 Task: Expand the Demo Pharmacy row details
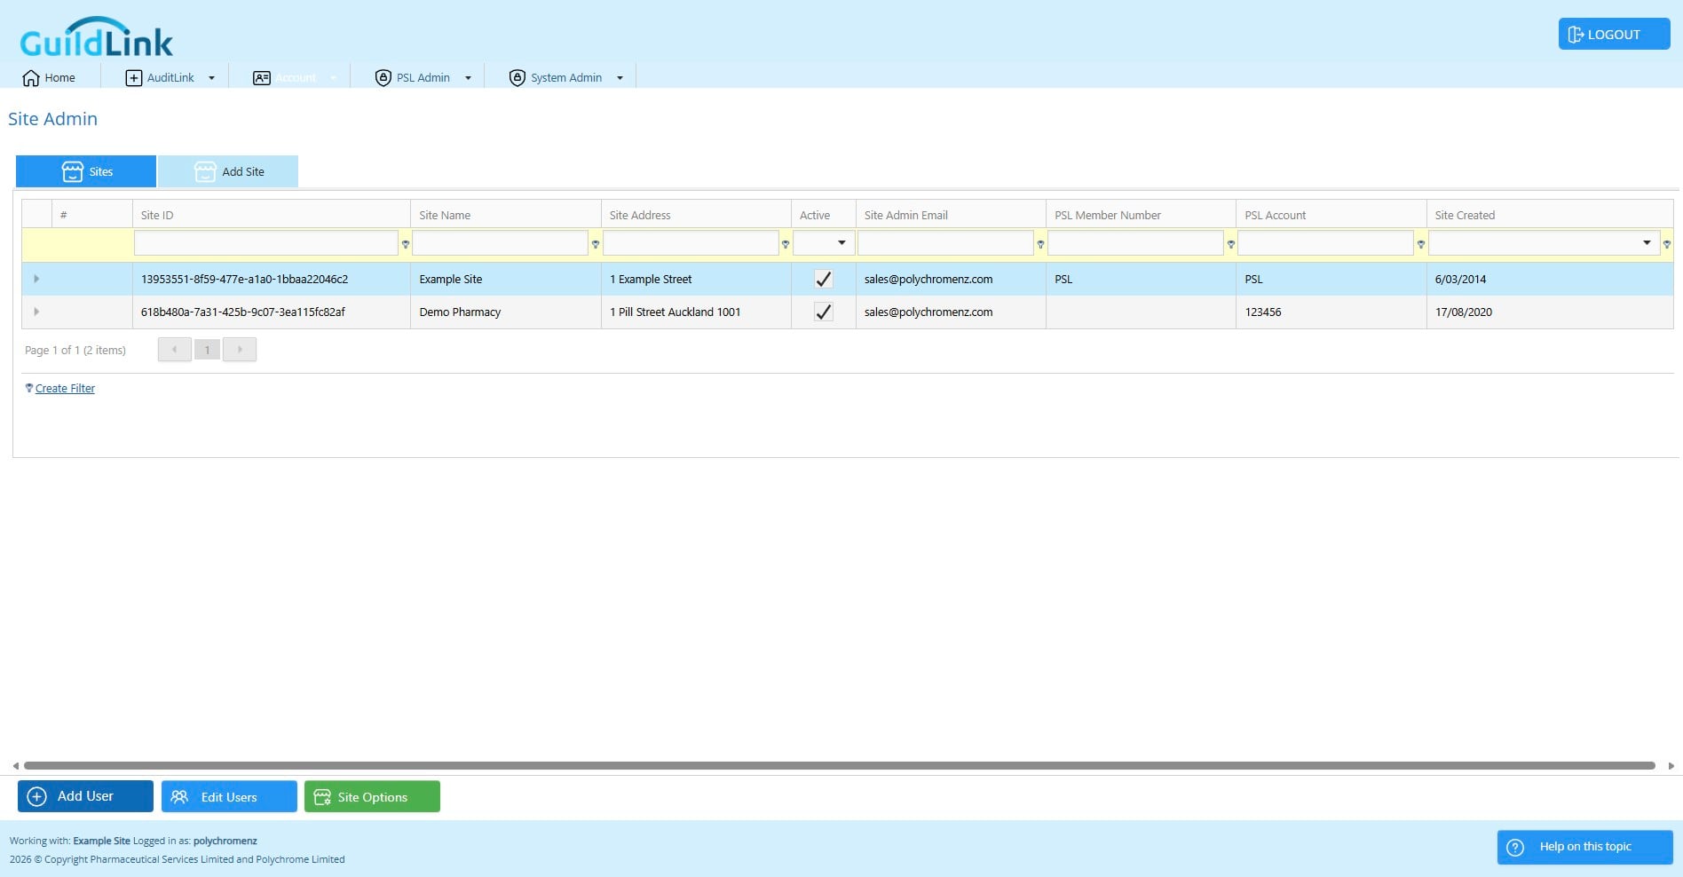[36, 312]
